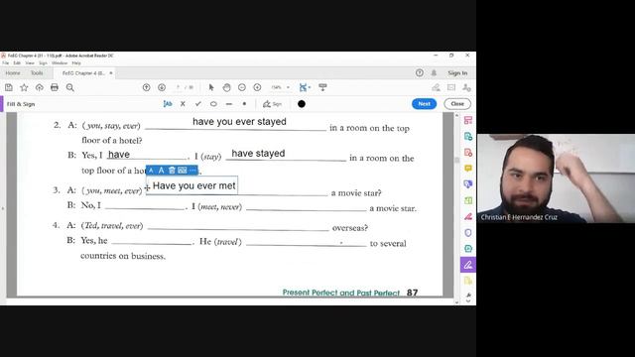Open the help question mark icon

420,72
